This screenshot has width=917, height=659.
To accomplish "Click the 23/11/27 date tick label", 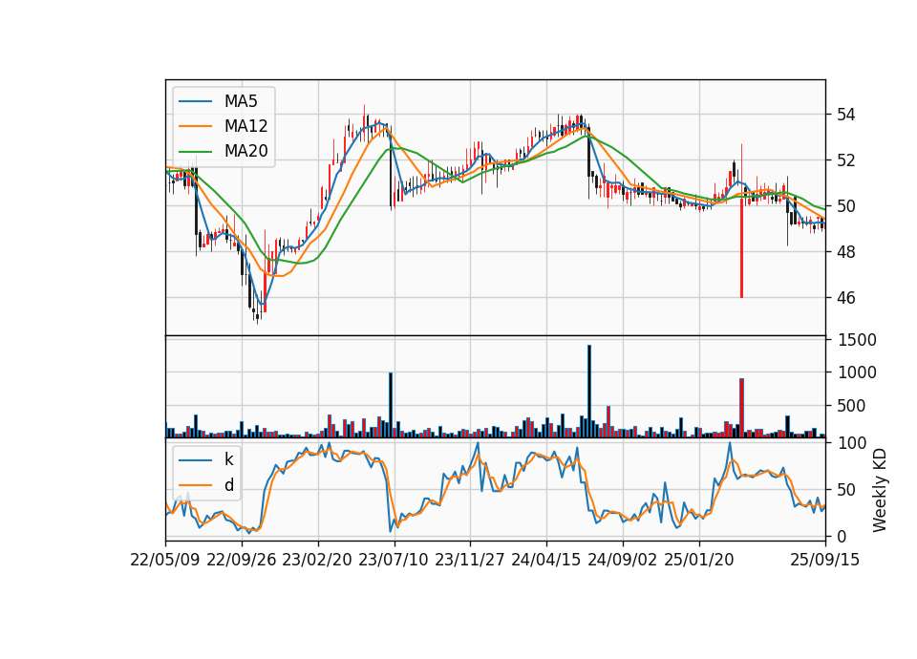I will 470,560.
